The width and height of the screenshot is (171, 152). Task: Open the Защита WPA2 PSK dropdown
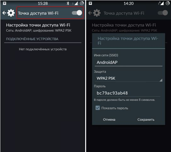click(x=129, y=78)
